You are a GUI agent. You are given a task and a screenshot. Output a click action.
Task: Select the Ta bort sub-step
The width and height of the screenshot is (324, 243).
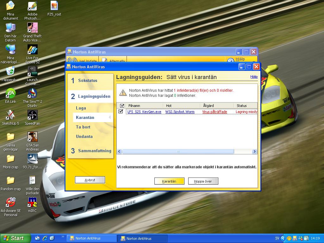83,127
